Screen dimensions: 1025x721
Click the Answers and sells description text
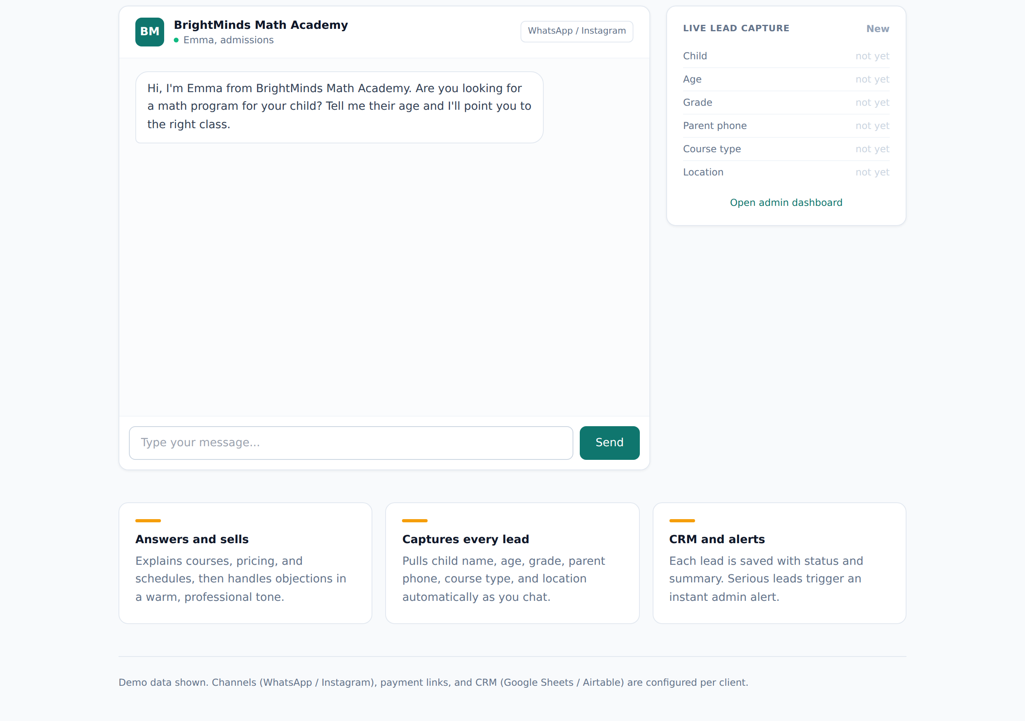coord(241,579)
